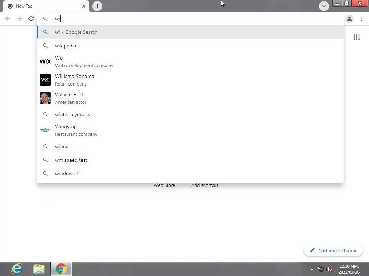The width and height of the screenshot is (369, 276).
Task: Select the 'wifi speed test' suggestion
Action: 190,160
